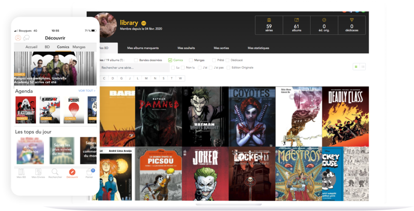Open the Deadly Class cover

[345, 116]
